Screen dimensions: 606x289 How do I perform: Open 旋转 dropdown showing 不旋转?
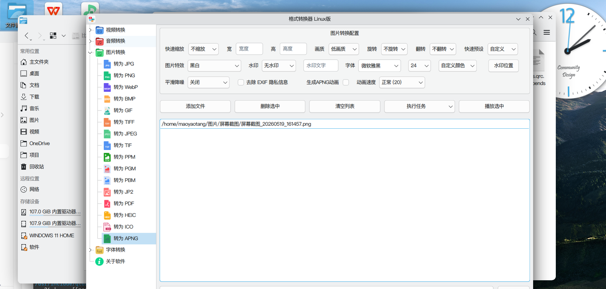tap(394, 49)
